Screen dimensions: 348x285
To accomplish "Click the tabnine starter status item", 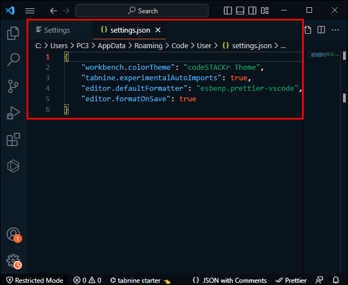I will coord(141,281).
